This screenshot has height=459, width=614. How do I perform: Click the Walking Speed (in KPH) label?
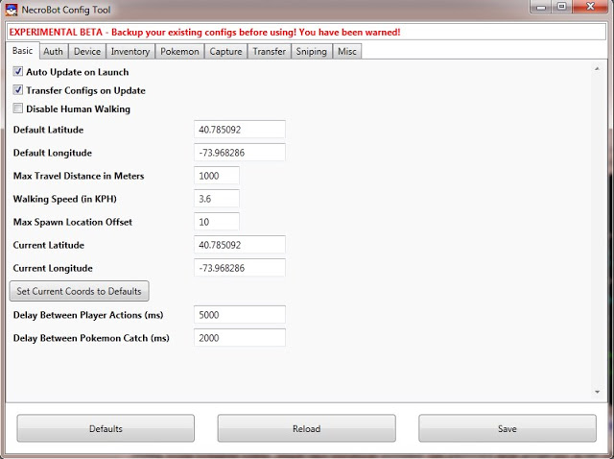click(64, 199)
